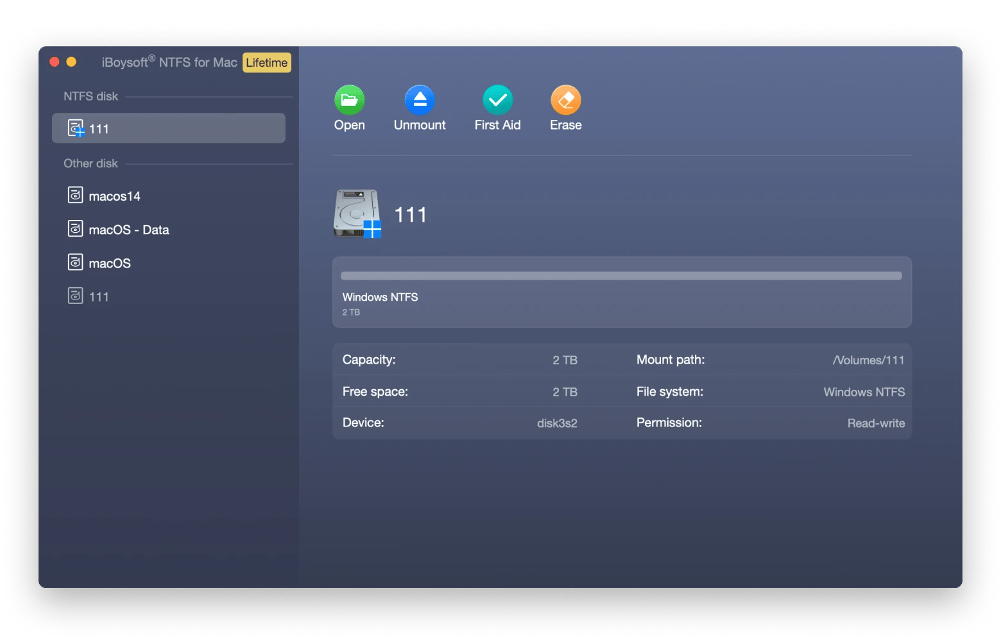The height and width of the screenshot is (640, 1001).
Task: Click the disk usage bar
Action: click(621, 276)
